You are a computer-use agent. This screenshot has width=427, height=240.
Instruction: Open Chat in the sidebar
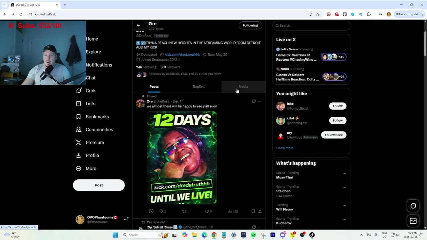(90, 78)
